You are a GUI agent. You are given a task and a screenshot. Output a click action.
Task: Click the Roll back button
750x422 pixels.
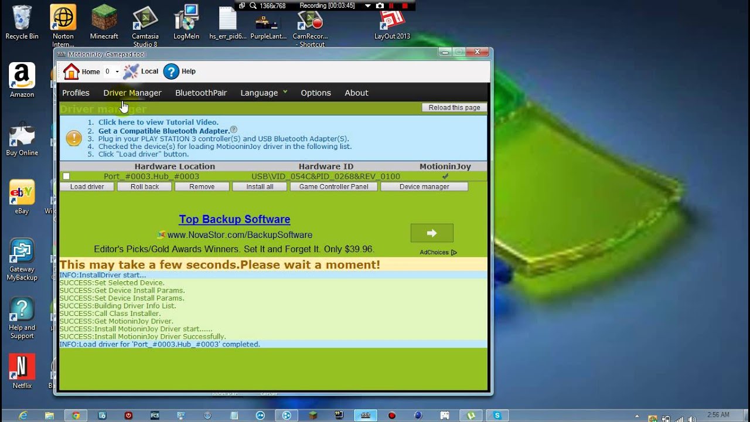[x=145, y=186]
